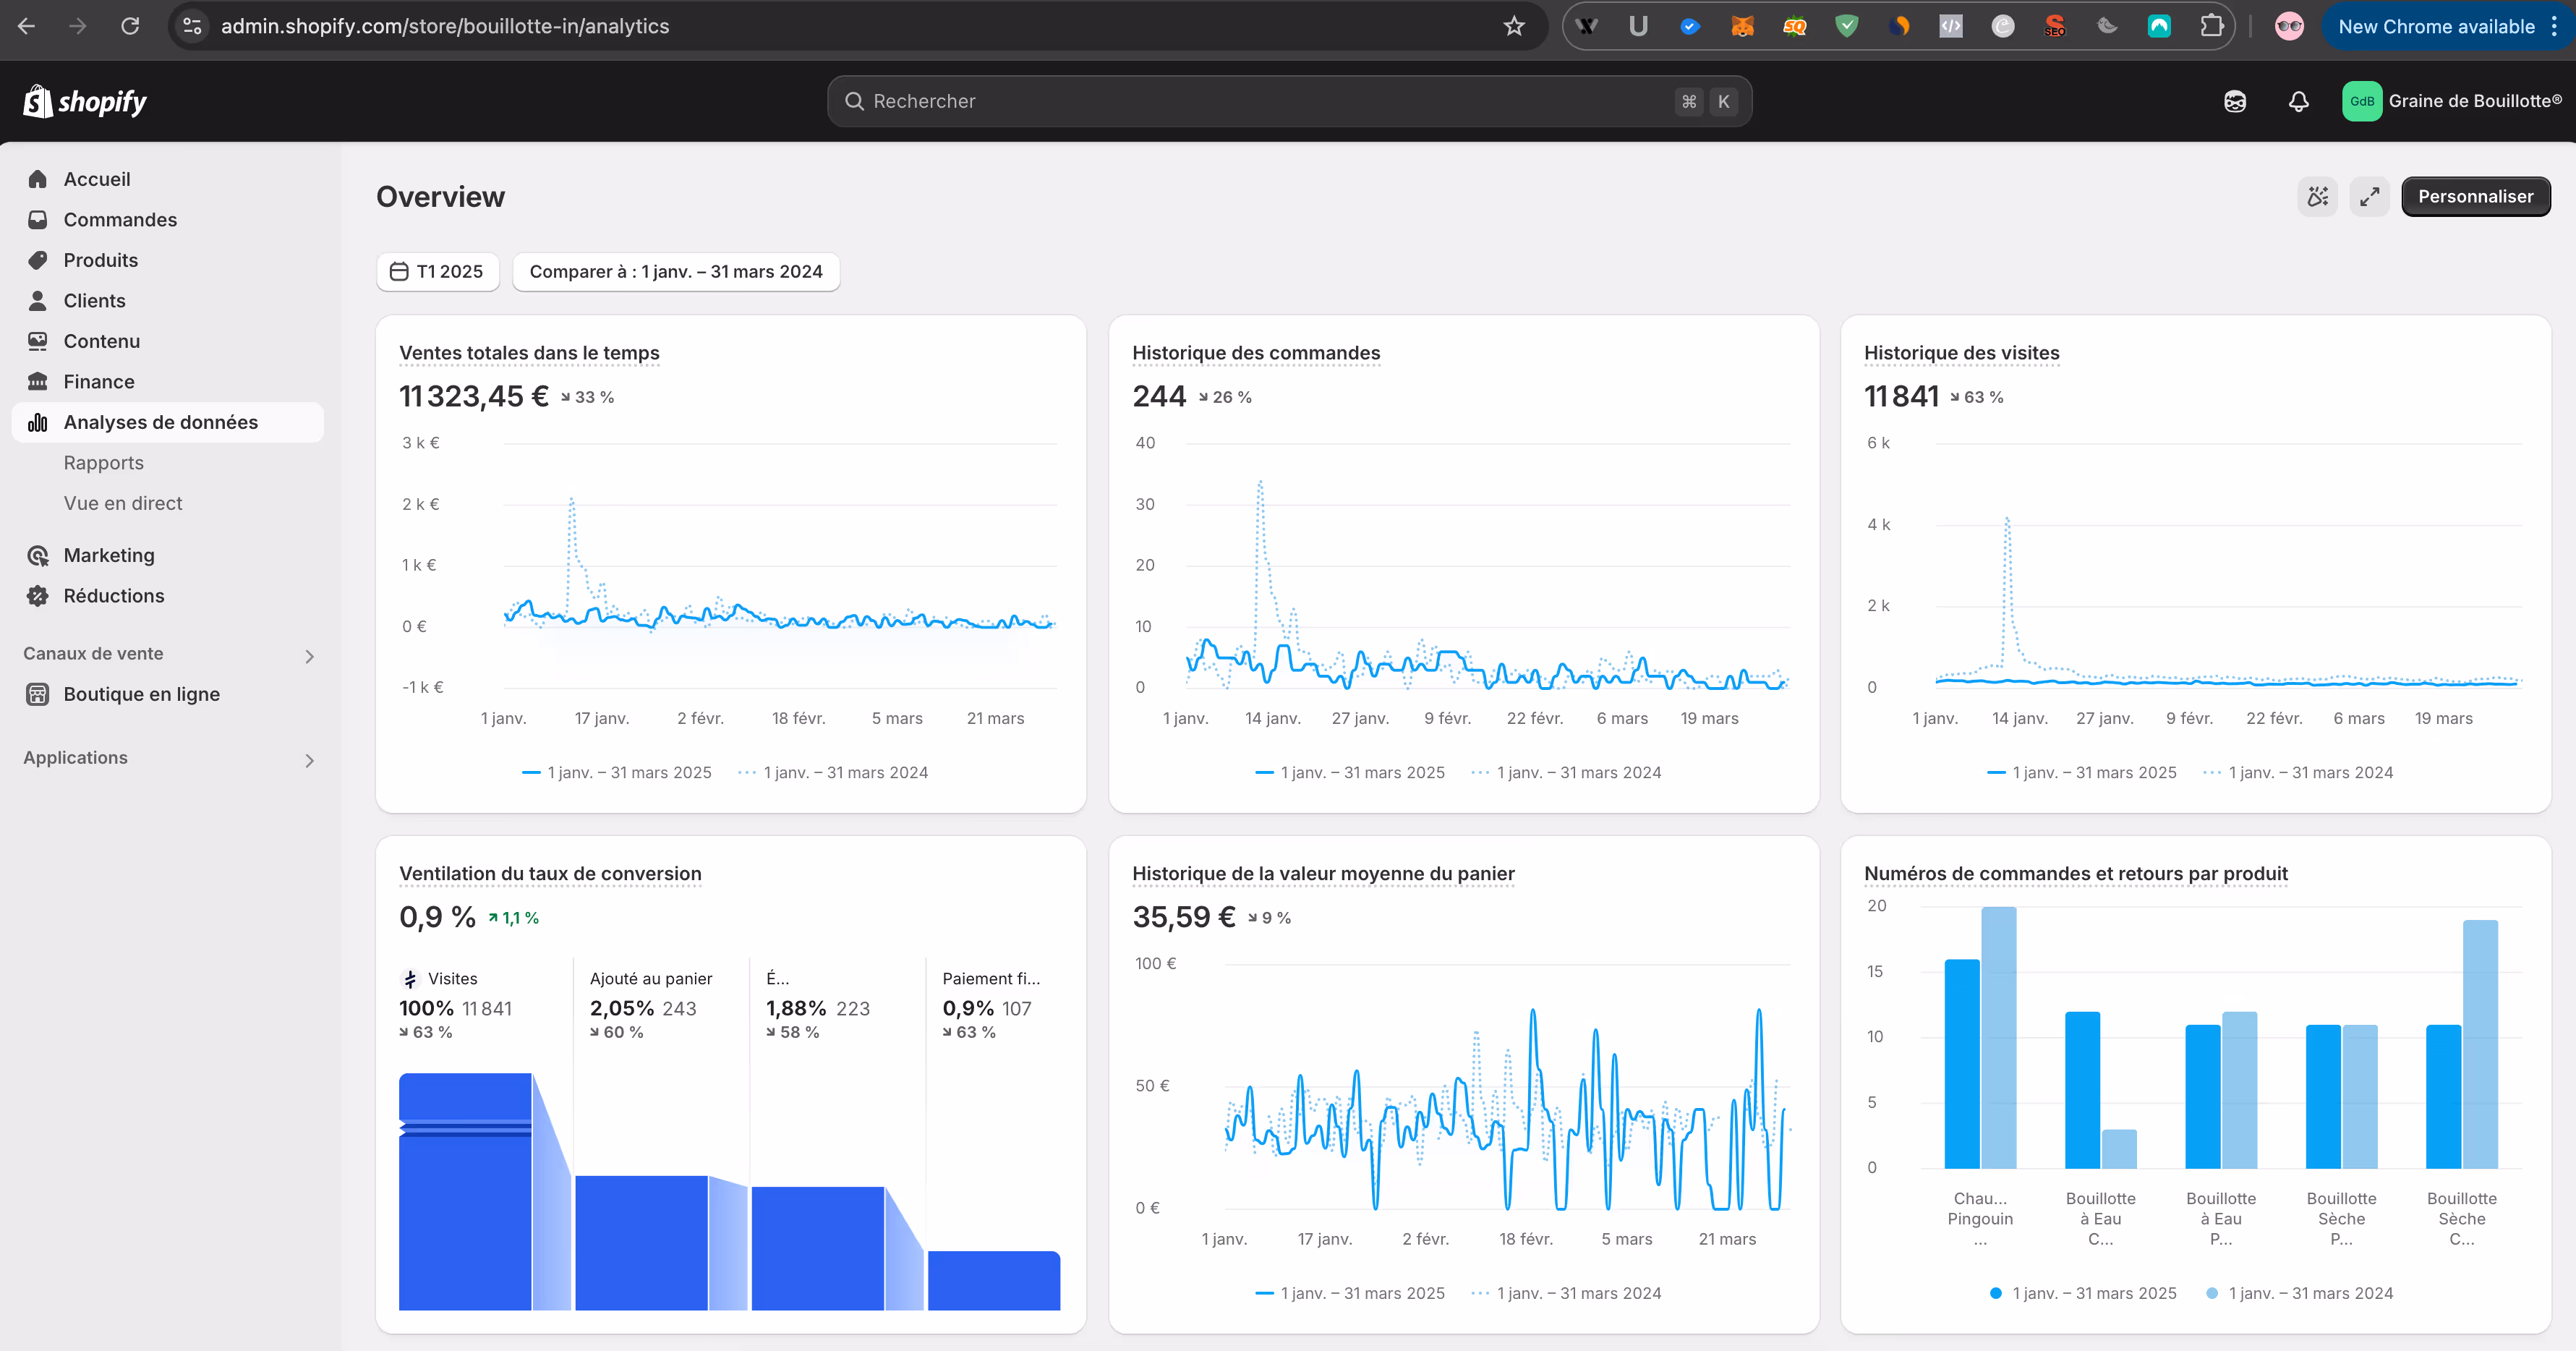The height and width of the screenshot is (1351, 2576).
Task: Select Vue en direct in sidebar
Action: 123,503
